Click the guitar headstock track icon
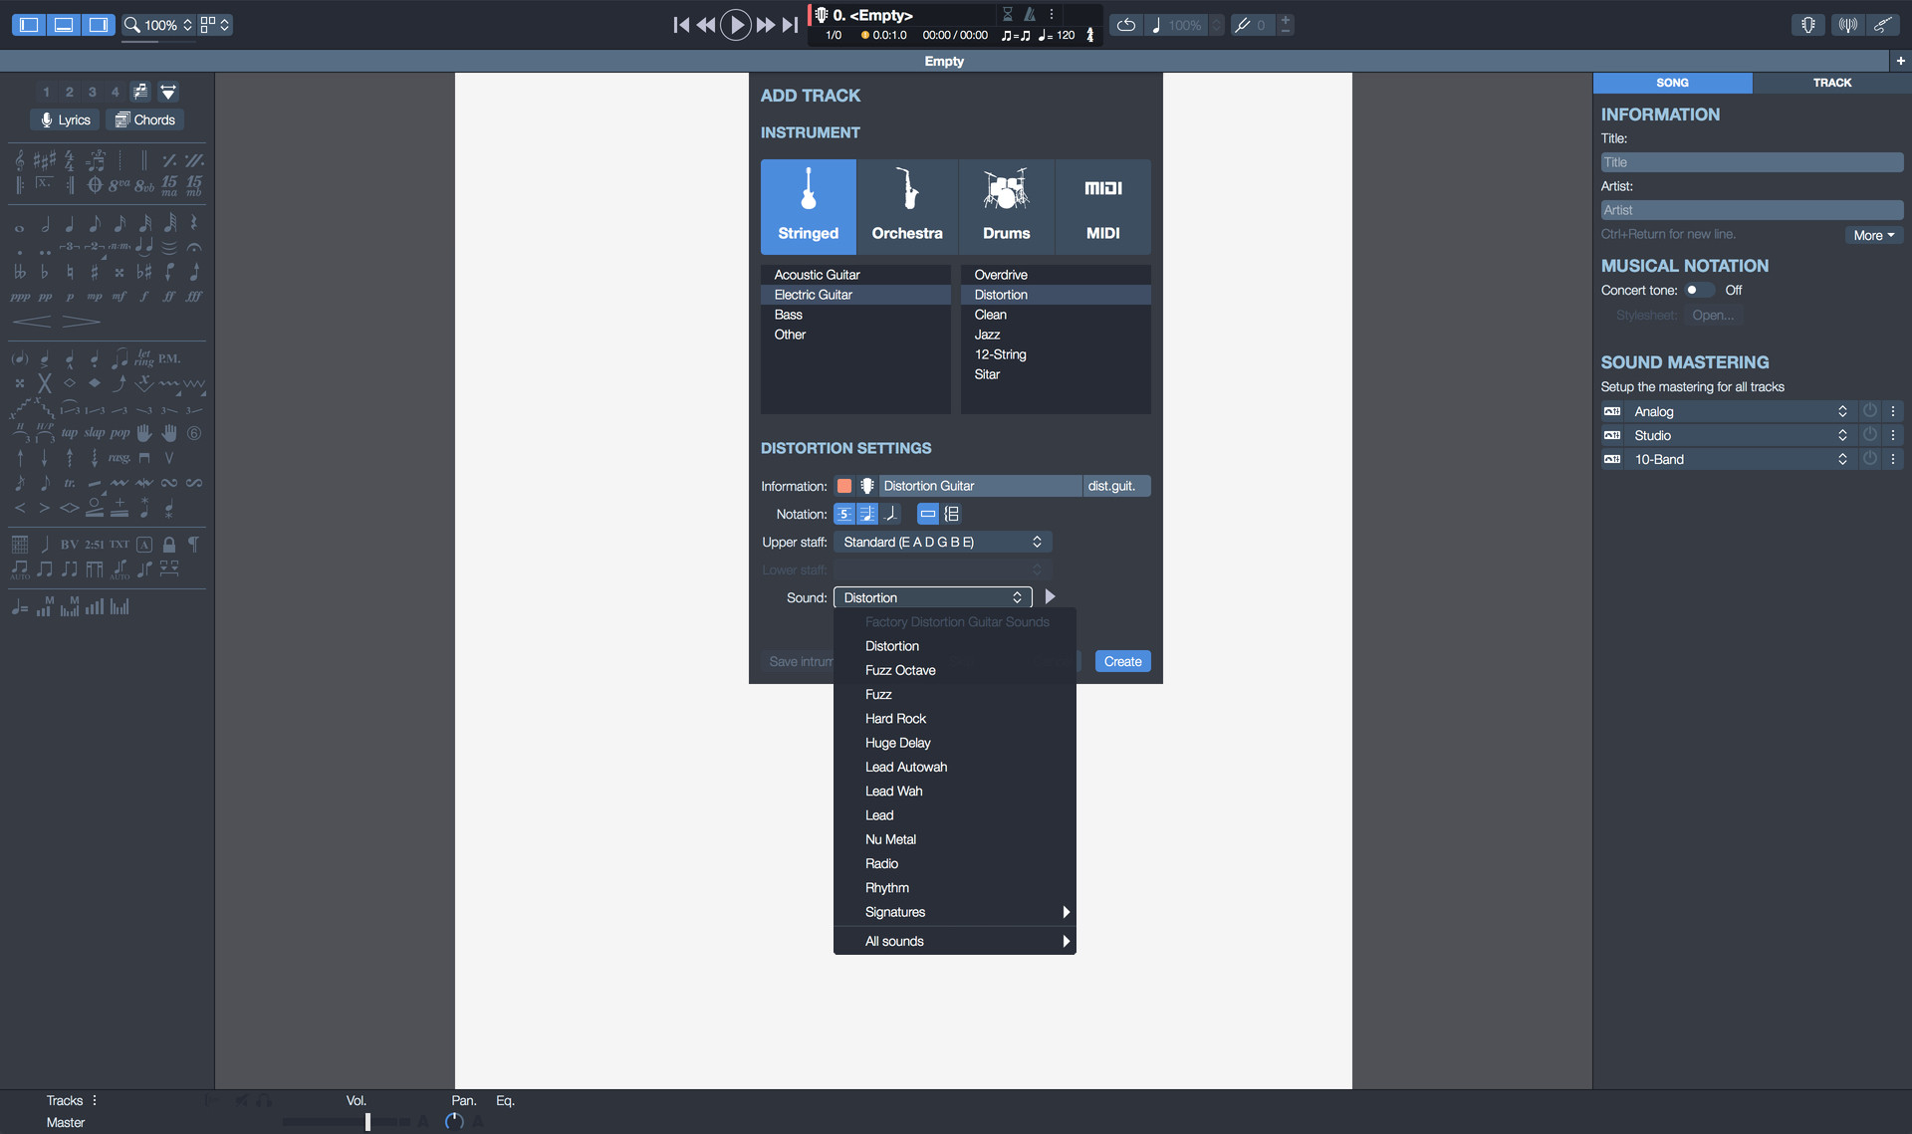 [x=867, y=486]
